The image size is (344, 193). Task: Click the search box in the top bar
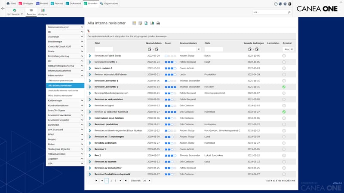pos(270,12)
